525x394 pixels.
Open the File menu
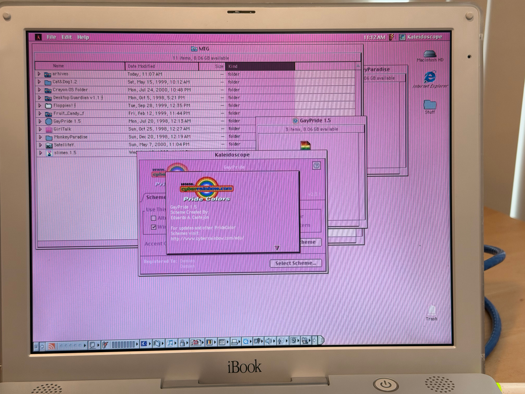(x=51, y=37)
